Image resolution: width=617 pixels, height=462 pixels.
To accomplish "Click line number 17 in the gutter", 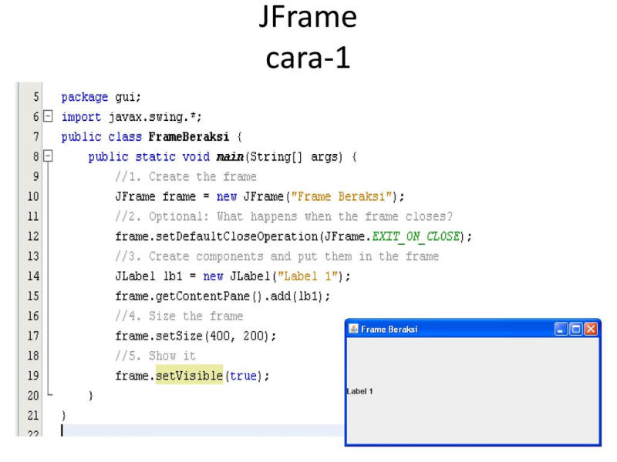I will (x=33, y=336).
